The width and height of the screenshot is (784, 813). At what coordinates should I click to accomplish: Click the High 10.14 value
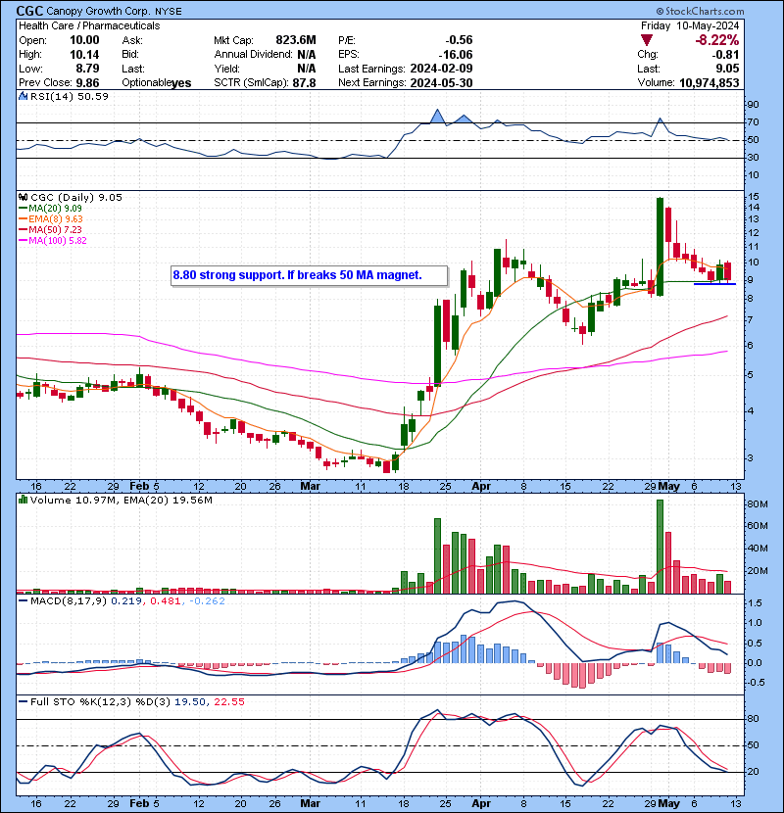(x=84, y=55)
